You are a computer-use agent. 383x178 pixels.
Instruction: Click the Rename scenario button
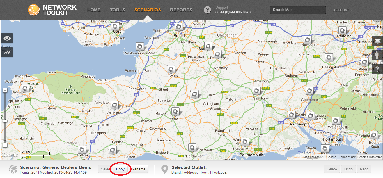[139, 169]
